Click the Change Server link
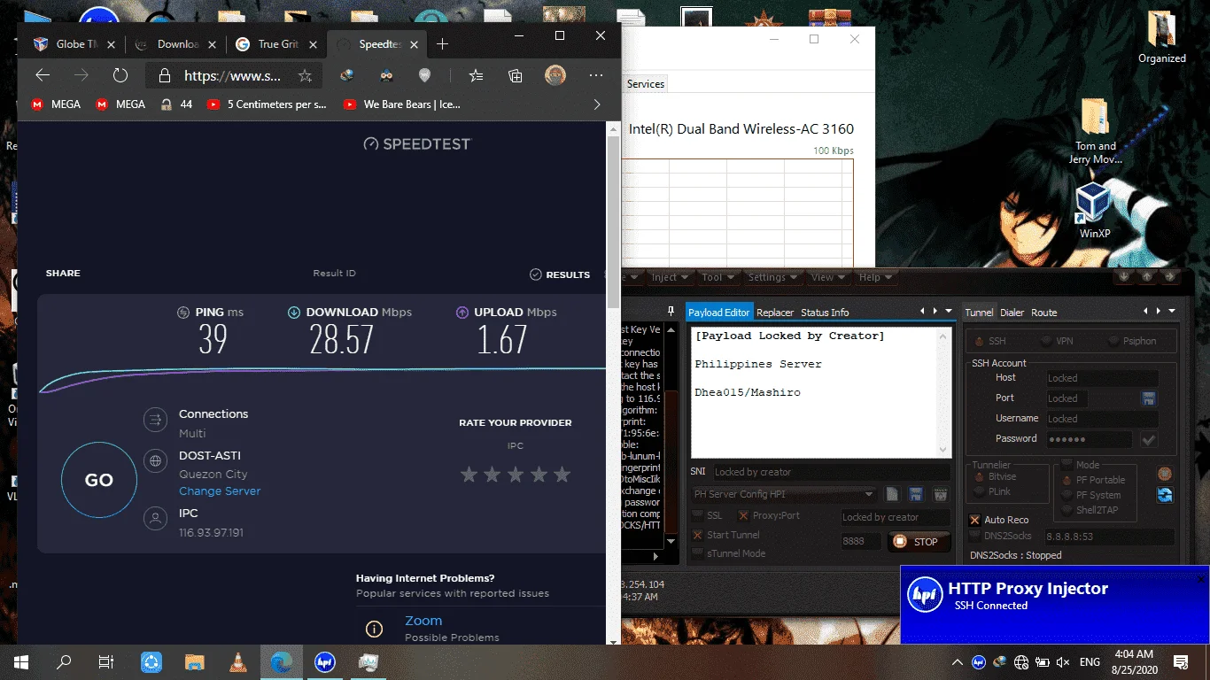The width and height of the screenshot is (1210, 680). (220, 491)
